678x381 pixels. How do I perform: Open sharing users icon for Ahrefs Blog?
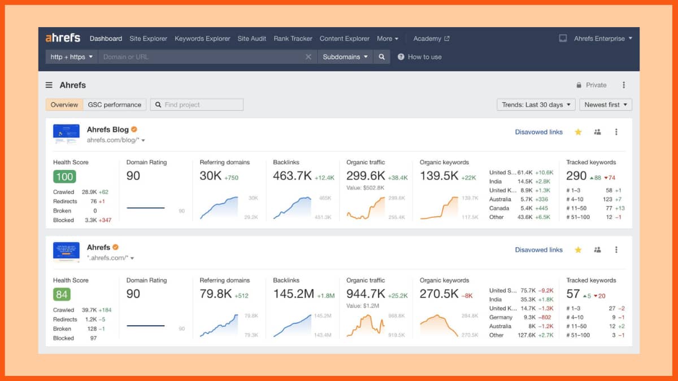click(597, 132)
